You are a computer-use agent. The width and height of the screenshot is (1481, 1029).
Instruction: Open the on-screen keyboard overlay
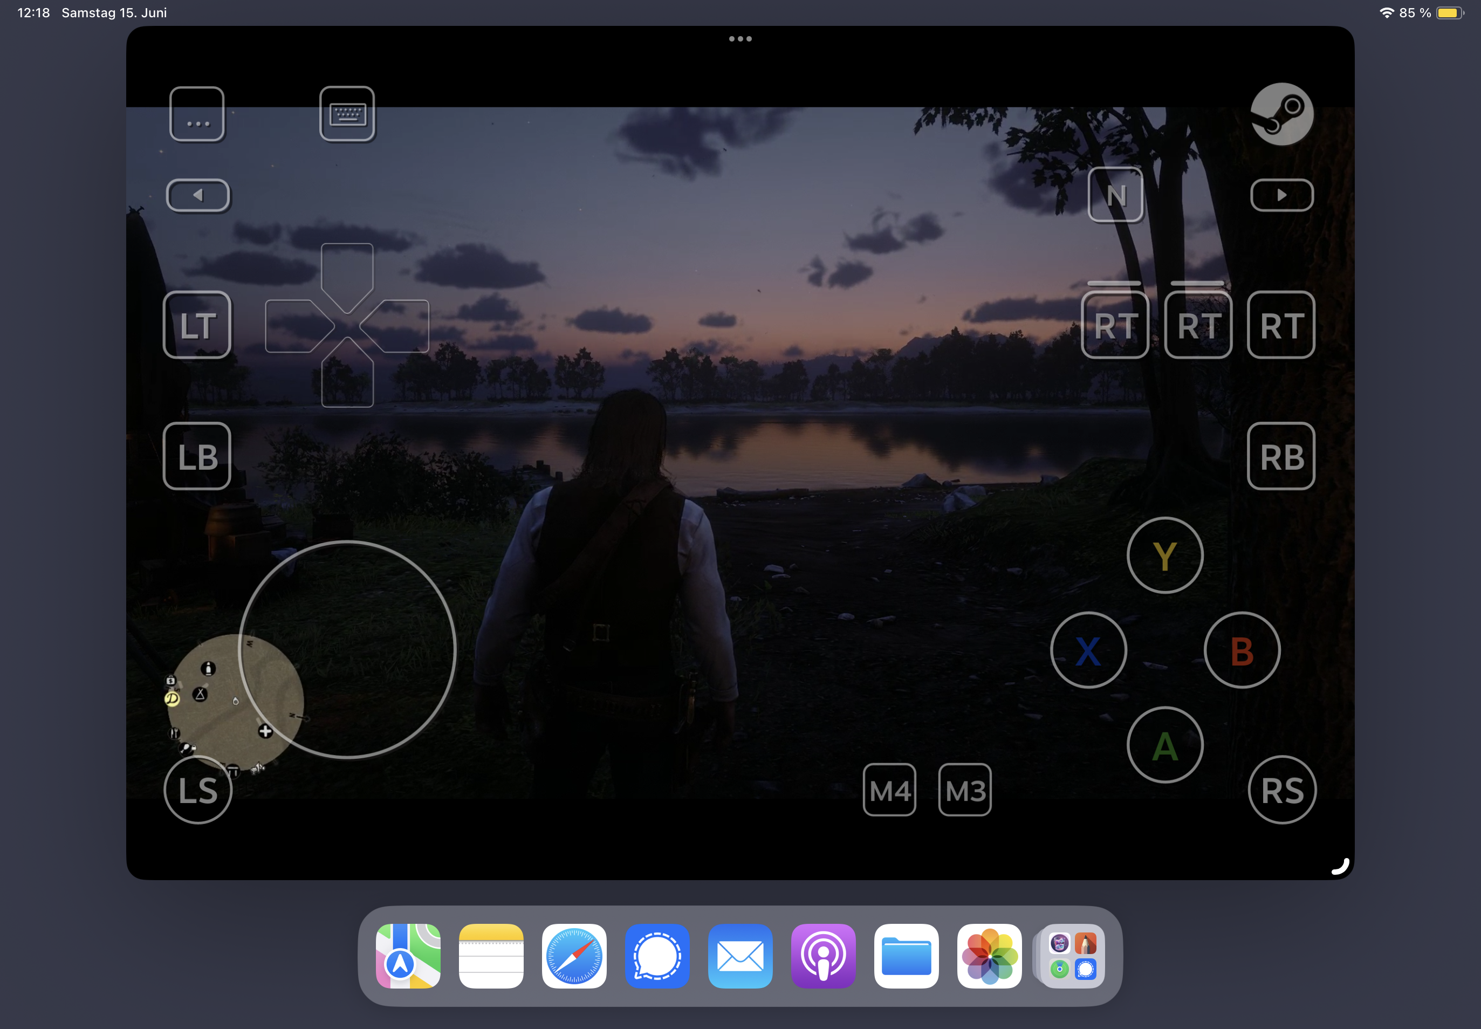tap(347, 114)
